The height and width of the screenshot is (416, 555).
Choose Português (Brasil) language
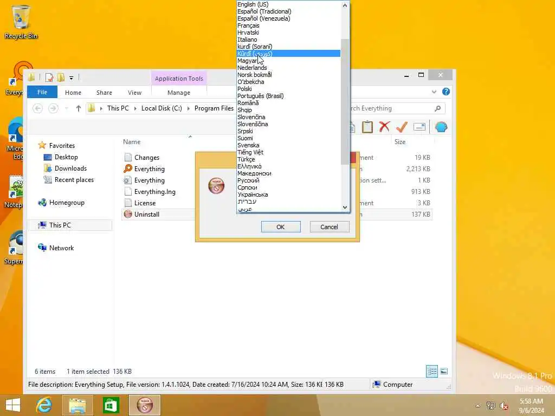coord(288,96)
